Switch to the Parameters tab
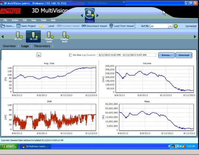 coord(42,46)
